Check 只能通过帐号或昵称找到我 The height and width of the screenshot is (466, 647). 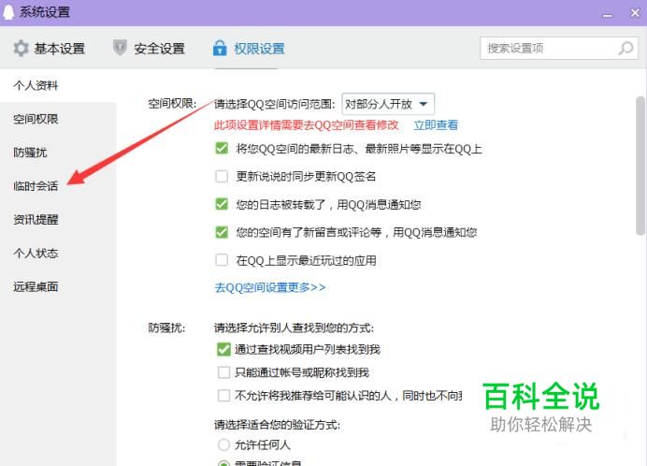(x=223, y=372)
